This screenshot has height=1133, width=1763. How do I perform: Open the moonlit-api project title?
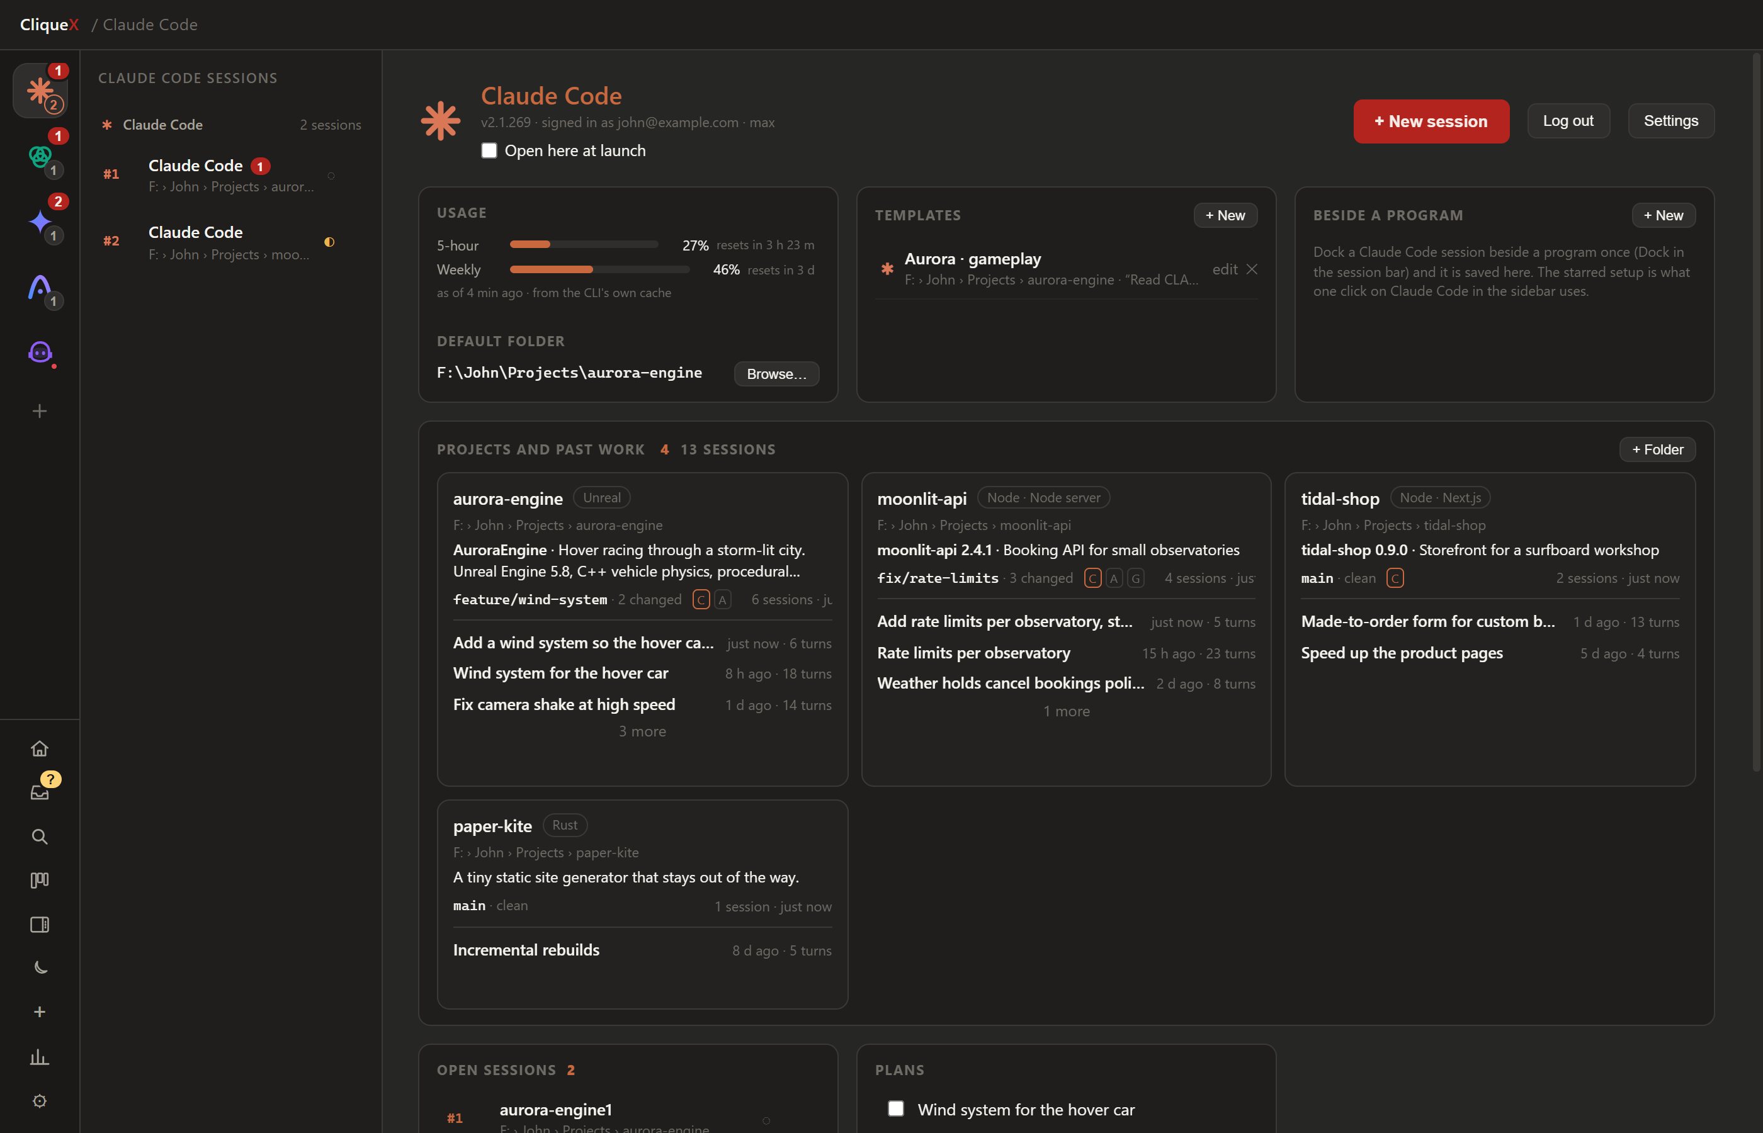click(x=921, y=499)
